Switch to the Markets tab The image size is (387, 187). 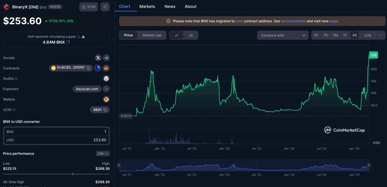click(x=147, y=6)
